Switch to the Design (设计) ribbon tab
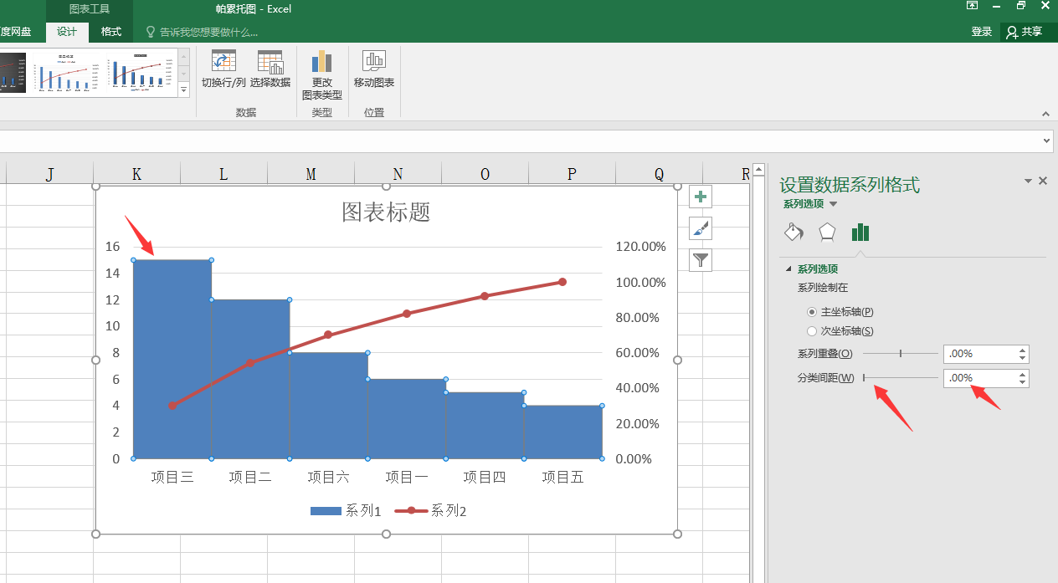The width and height of the screenshot is (1058, 583). [67, 32]
